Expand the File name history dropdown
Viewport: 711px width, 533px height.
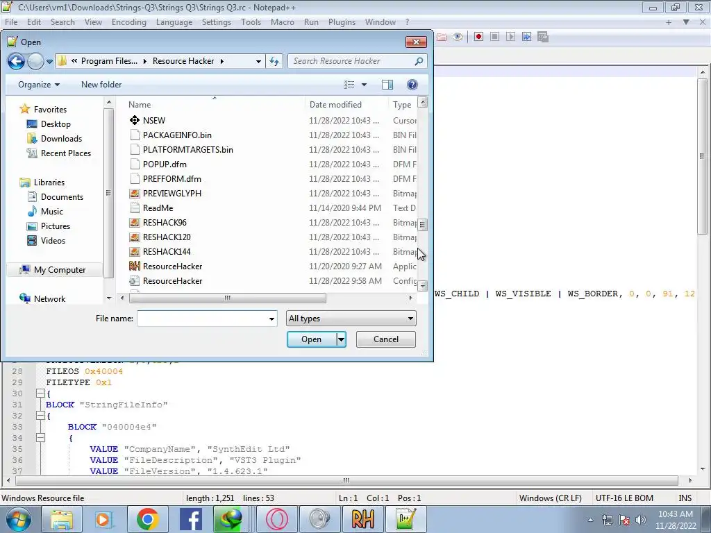coord(271,319)
